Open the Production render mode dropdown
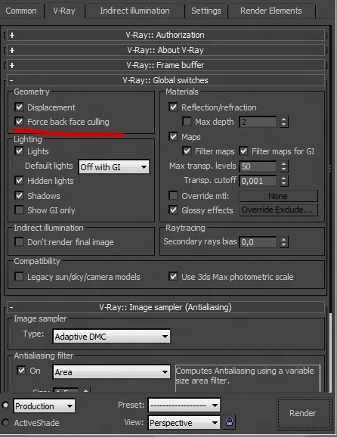 click(45, 406)
